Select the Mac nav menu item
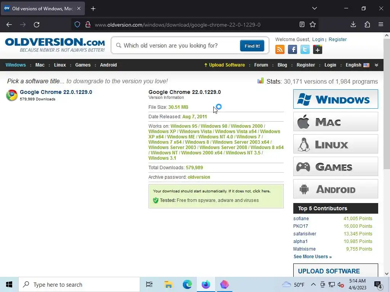This screenshot has height=292, width=390. click(40, 65)
